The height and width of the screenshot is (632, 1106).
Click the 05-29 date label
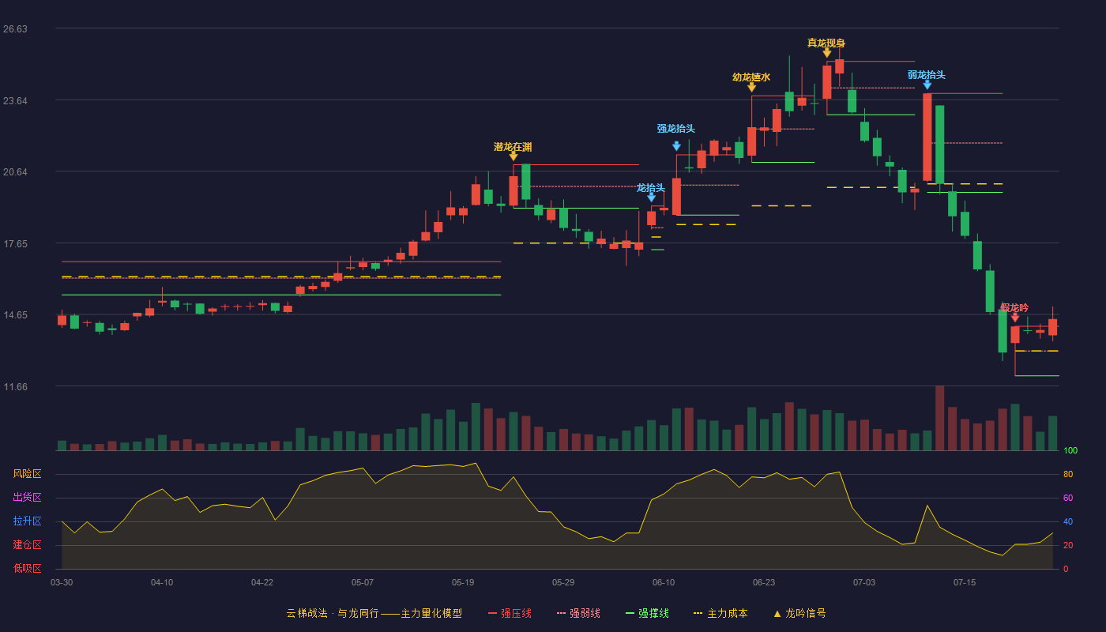563,582
